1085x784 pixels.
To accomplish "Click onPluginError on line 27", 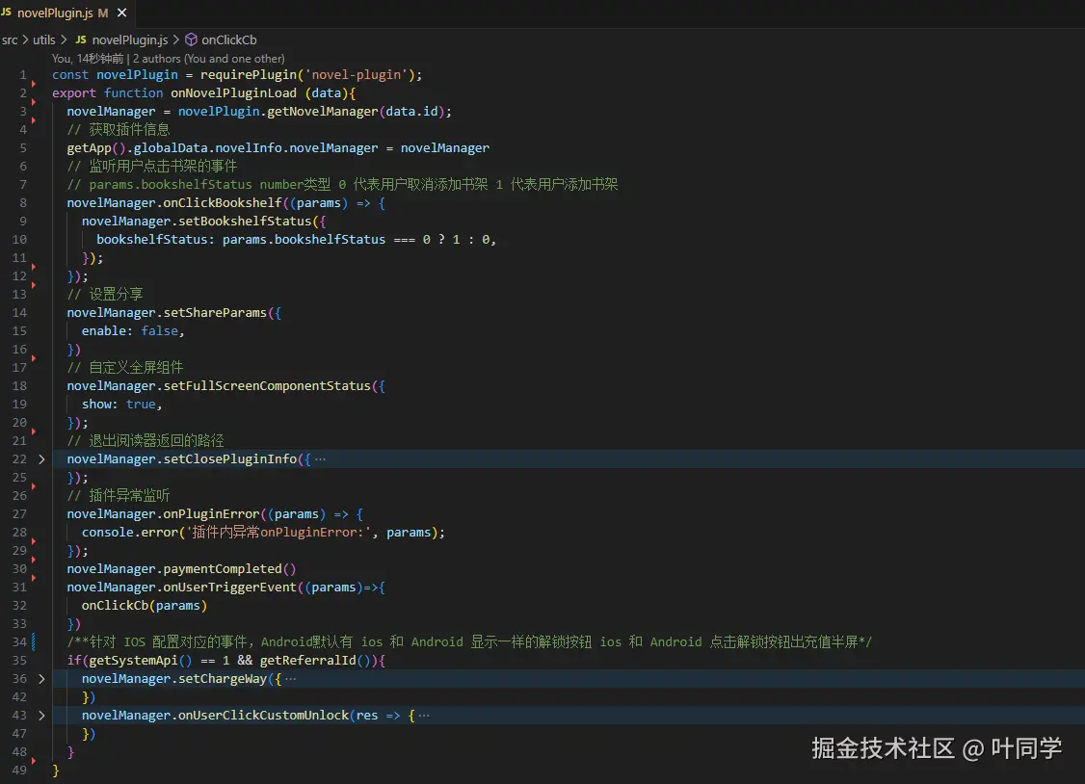I will coord(211,514).
